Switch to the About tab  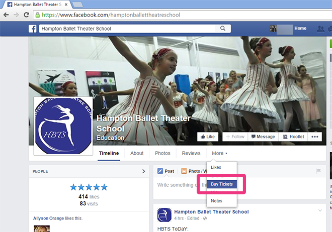click(x=137, y=153)
